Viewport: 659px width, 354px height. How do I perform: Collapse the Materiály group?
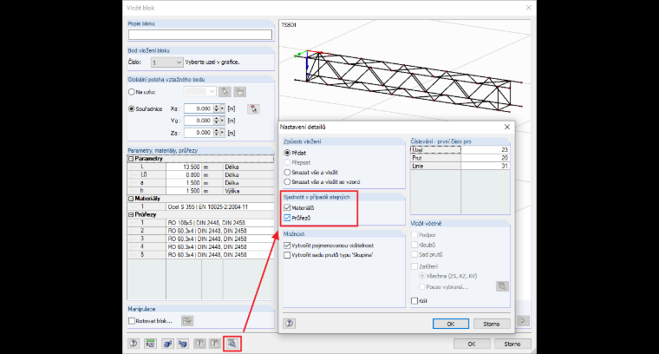[131, 199]
